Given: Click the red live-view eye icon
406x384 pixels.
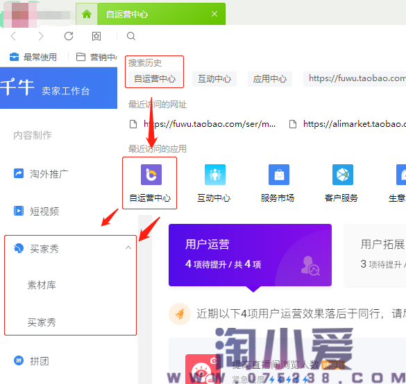Looking at the screenshot, I should pos(202,369).
